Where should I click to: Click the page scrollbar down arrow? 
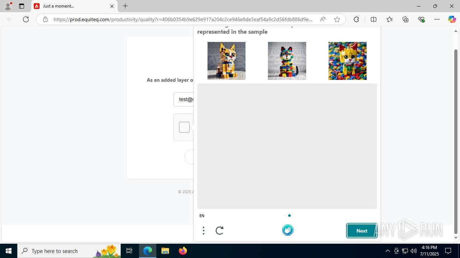[456, 238]
